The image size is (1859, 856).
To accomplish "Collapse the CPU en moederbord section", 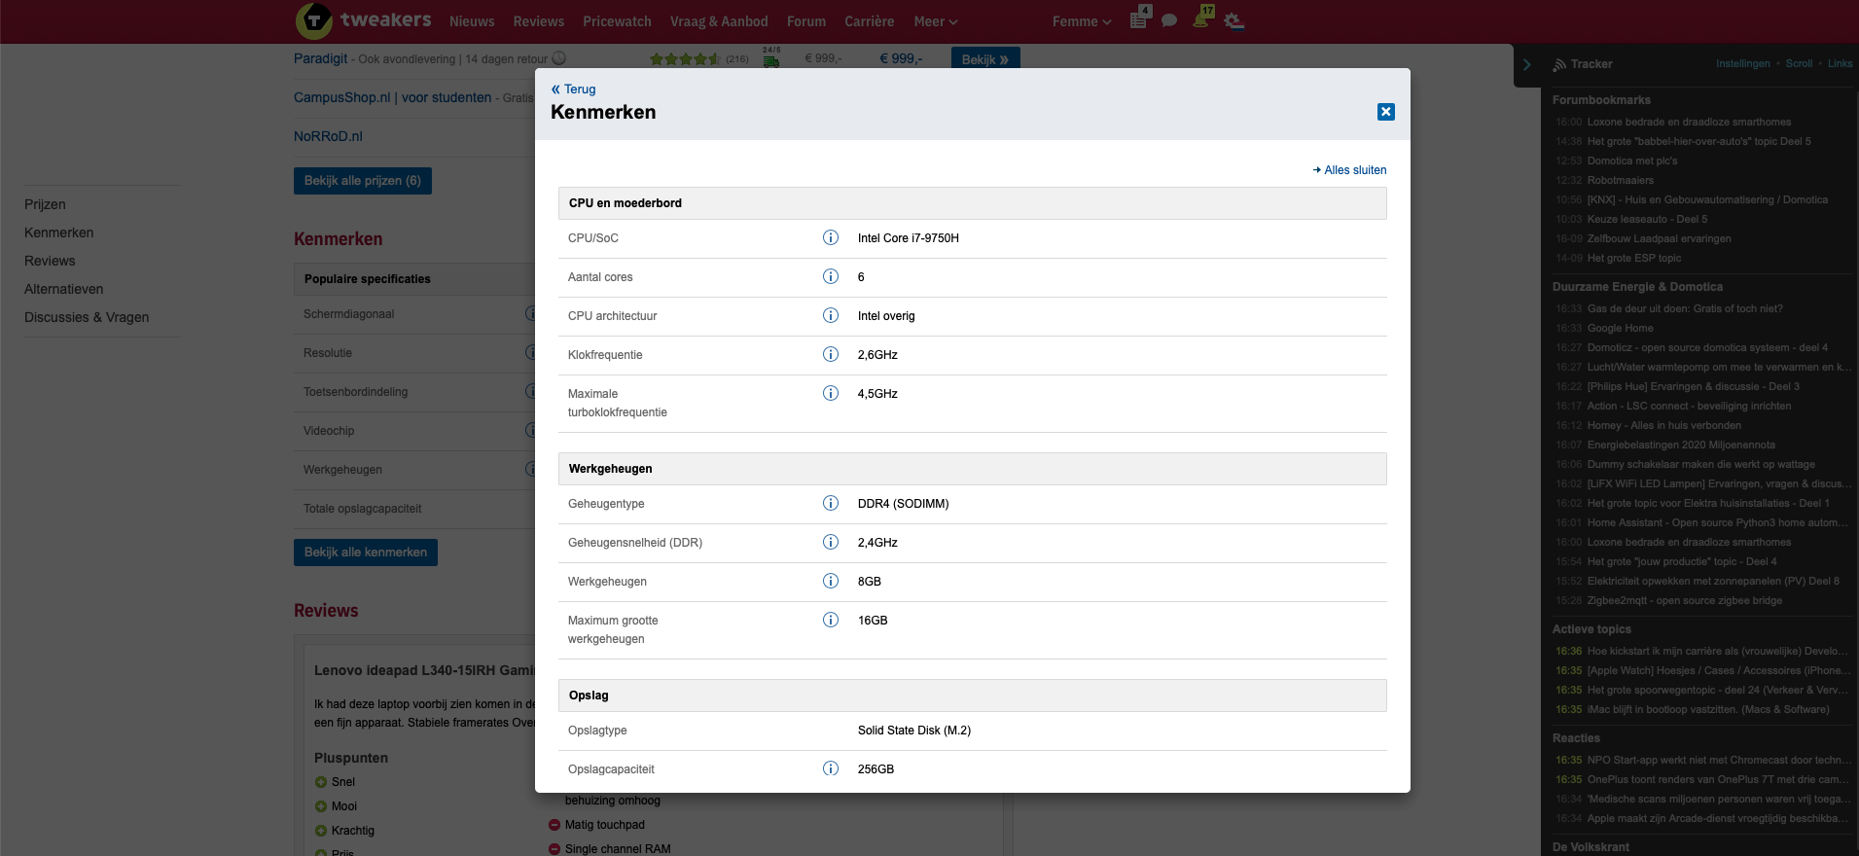I will coord(973,203).
